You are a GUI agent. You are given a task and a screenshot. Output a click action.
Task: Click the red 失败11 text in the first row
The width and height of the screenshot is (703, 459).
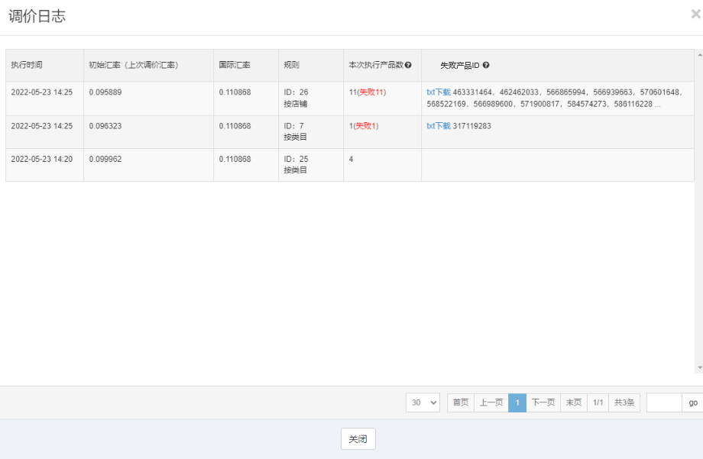[371, 92]
